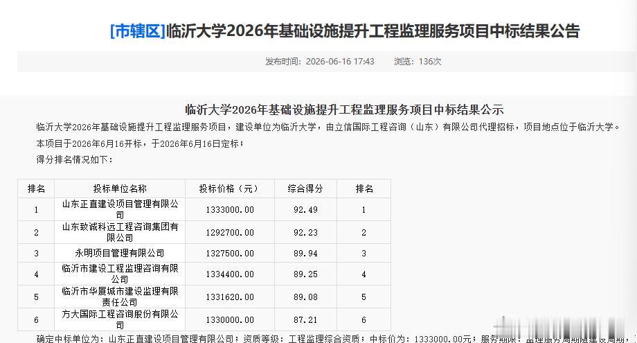Viewport: 637px width, 343px height.
Task: Select the score 92.23
Action: point(305,232)
